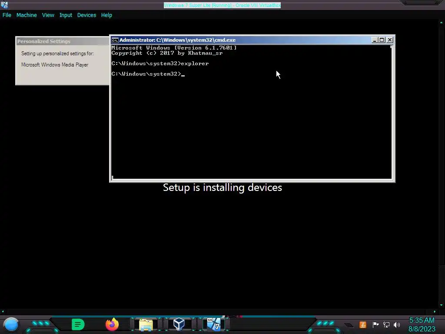Image resolution: width=445 pixels, height=334 pixels.
Task: Open the network tray icon
Action: coord(386,324)
